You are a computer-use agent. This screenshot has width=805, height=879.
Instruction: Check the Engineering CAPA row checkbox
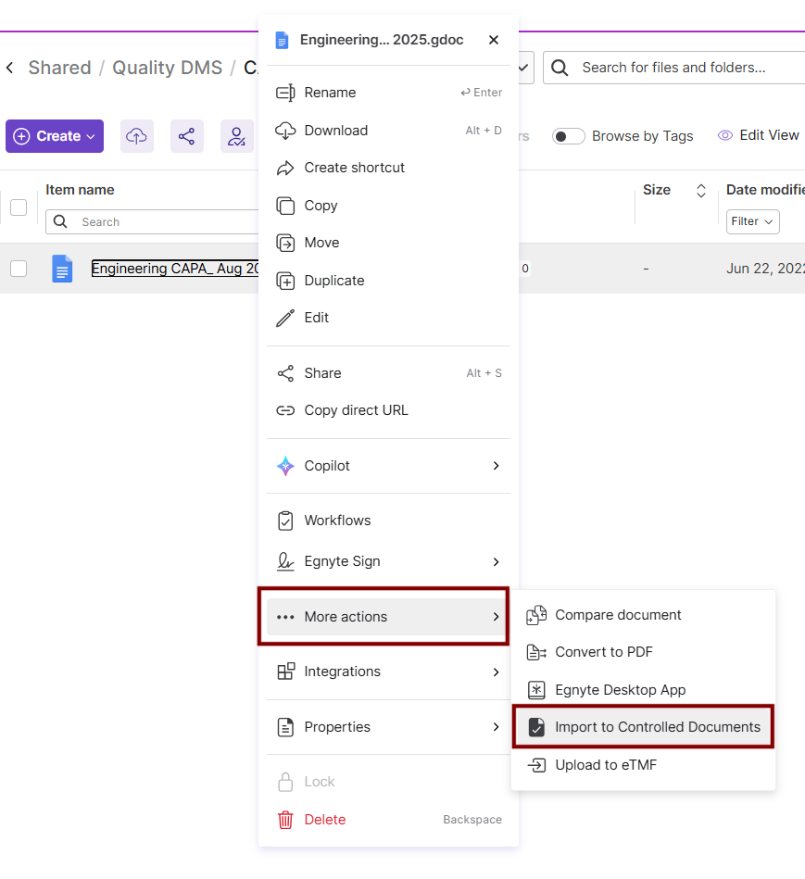coord(19,269)
